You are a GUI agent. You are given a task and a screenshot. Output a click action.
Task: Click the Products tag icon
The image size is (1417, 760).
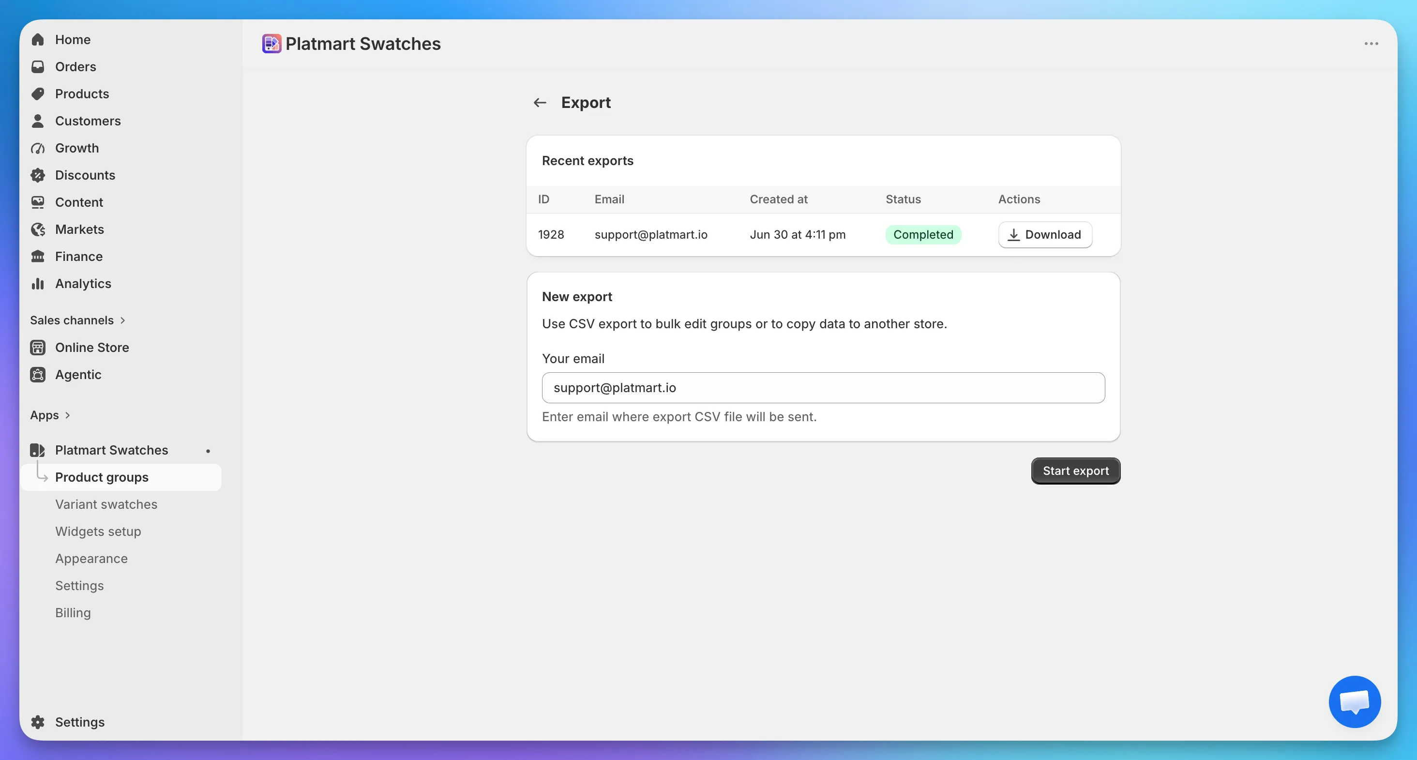37,93
